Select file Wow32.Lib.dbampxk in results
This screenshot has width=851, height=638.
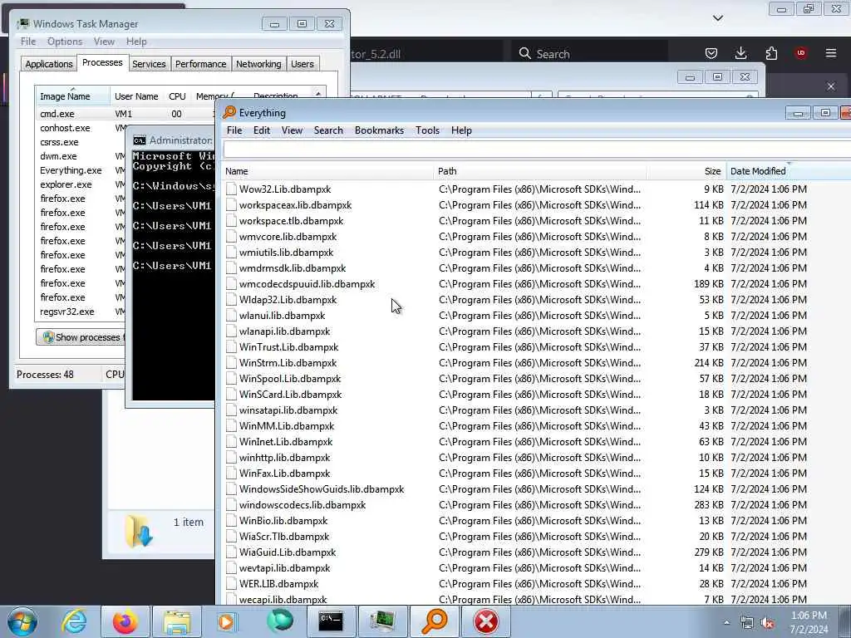click(285, 189)
